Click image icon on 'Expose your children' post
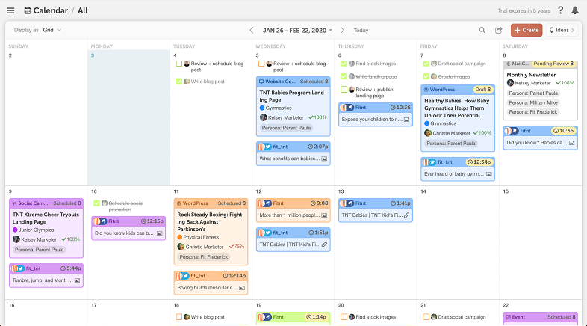The image size is (587, 326). tap(406, 120)
